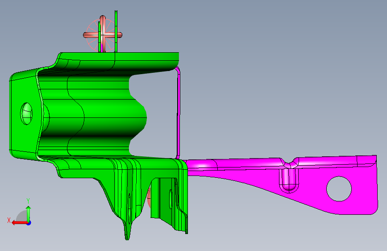Click the slotted dimple on the magenta arm
Viewport: 387px width, 251px height.
(x=289, y=180)
